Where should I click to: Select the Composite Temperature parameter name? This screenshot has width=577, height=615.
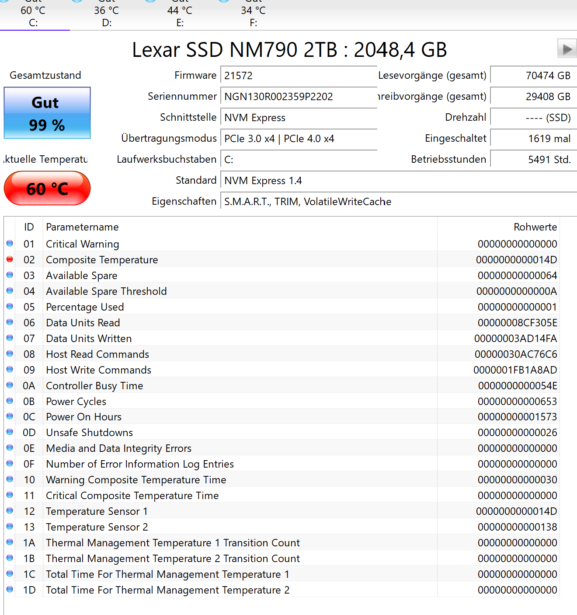click(x=102, y=260)
